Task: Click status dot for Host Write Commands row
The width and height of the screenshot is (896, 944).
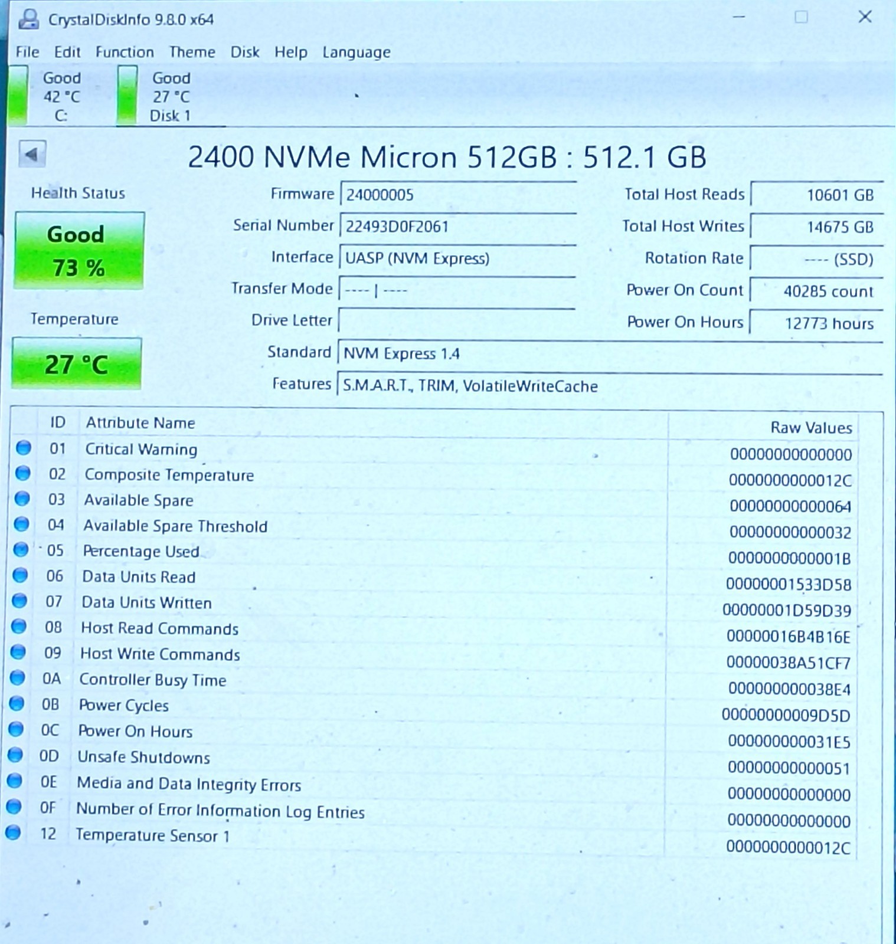Action: point(18,651)
